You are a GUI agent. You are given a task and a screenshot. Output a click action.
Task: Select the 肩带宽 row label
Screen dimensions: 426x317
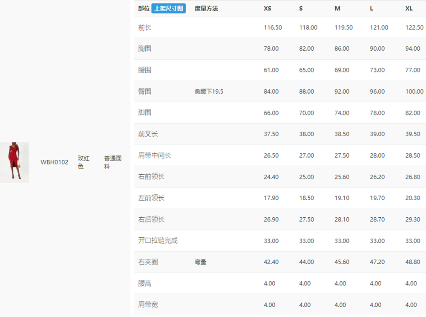(x=148, y=305)
